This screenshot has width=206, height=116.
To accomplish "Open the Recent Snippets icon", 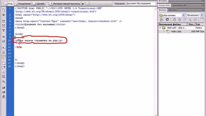I will 4,77.
